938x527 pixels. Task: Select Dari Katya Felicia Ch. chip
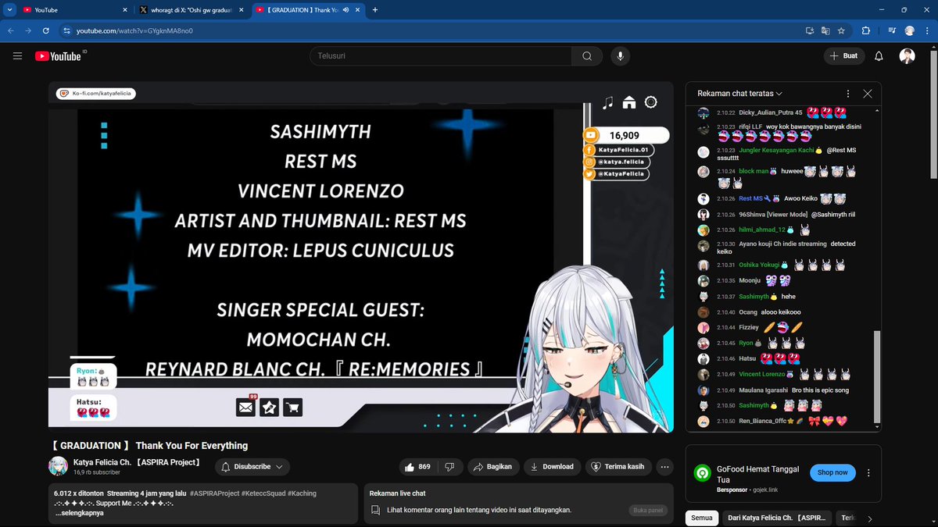(775, 518)
